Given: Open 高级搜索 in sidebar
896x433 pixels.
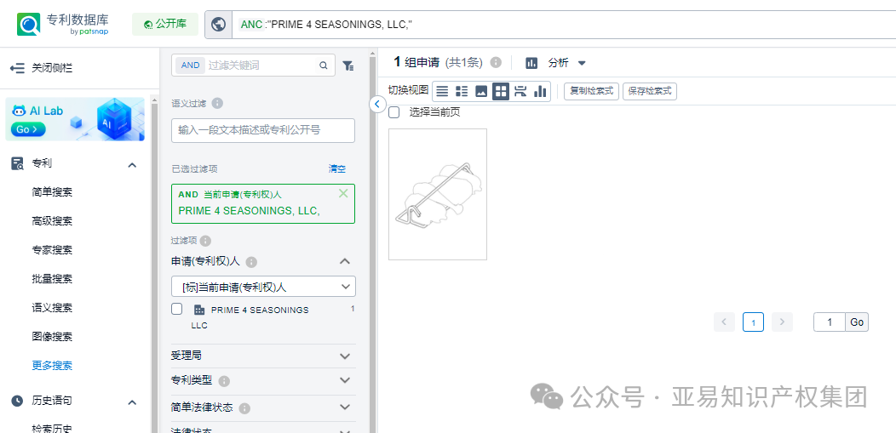Looking at the screenshot, I should (52, 221).
